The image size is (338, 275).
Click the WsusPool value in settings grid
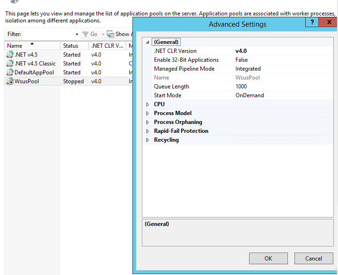[x=248, y=78]
